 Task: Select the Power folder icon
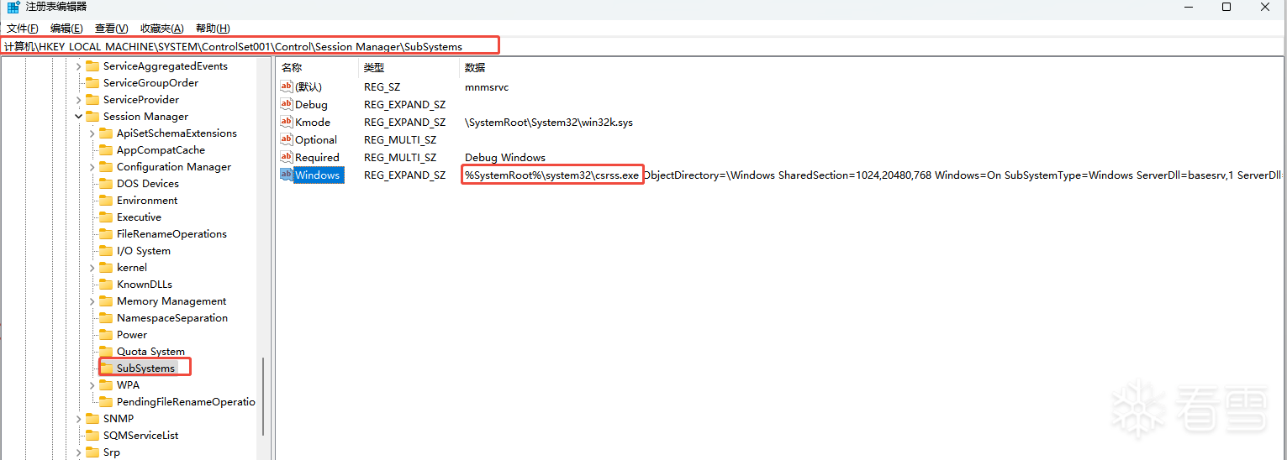[x=106, y=335]
